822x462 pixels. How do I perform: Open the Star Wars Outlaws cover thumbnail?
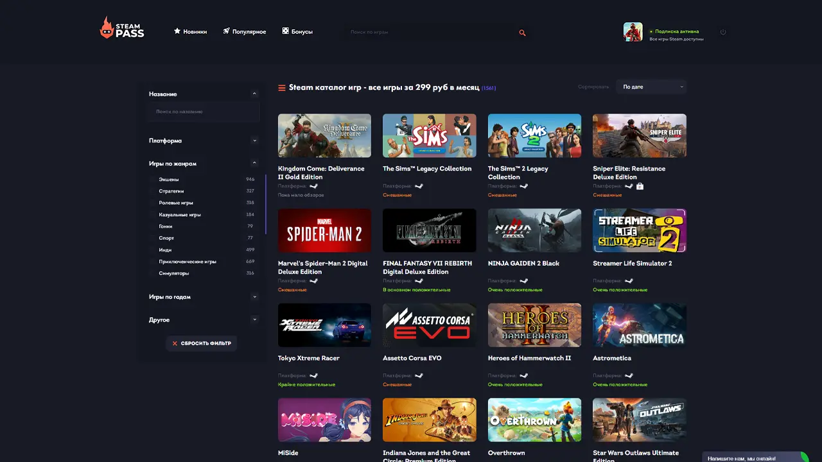[x=640, y=420]
